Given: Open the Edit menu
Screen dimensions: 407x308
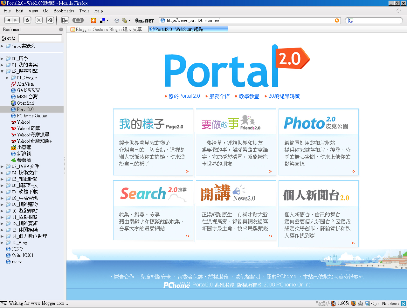Looking at the screenshot, I should (x=20, y=11).
